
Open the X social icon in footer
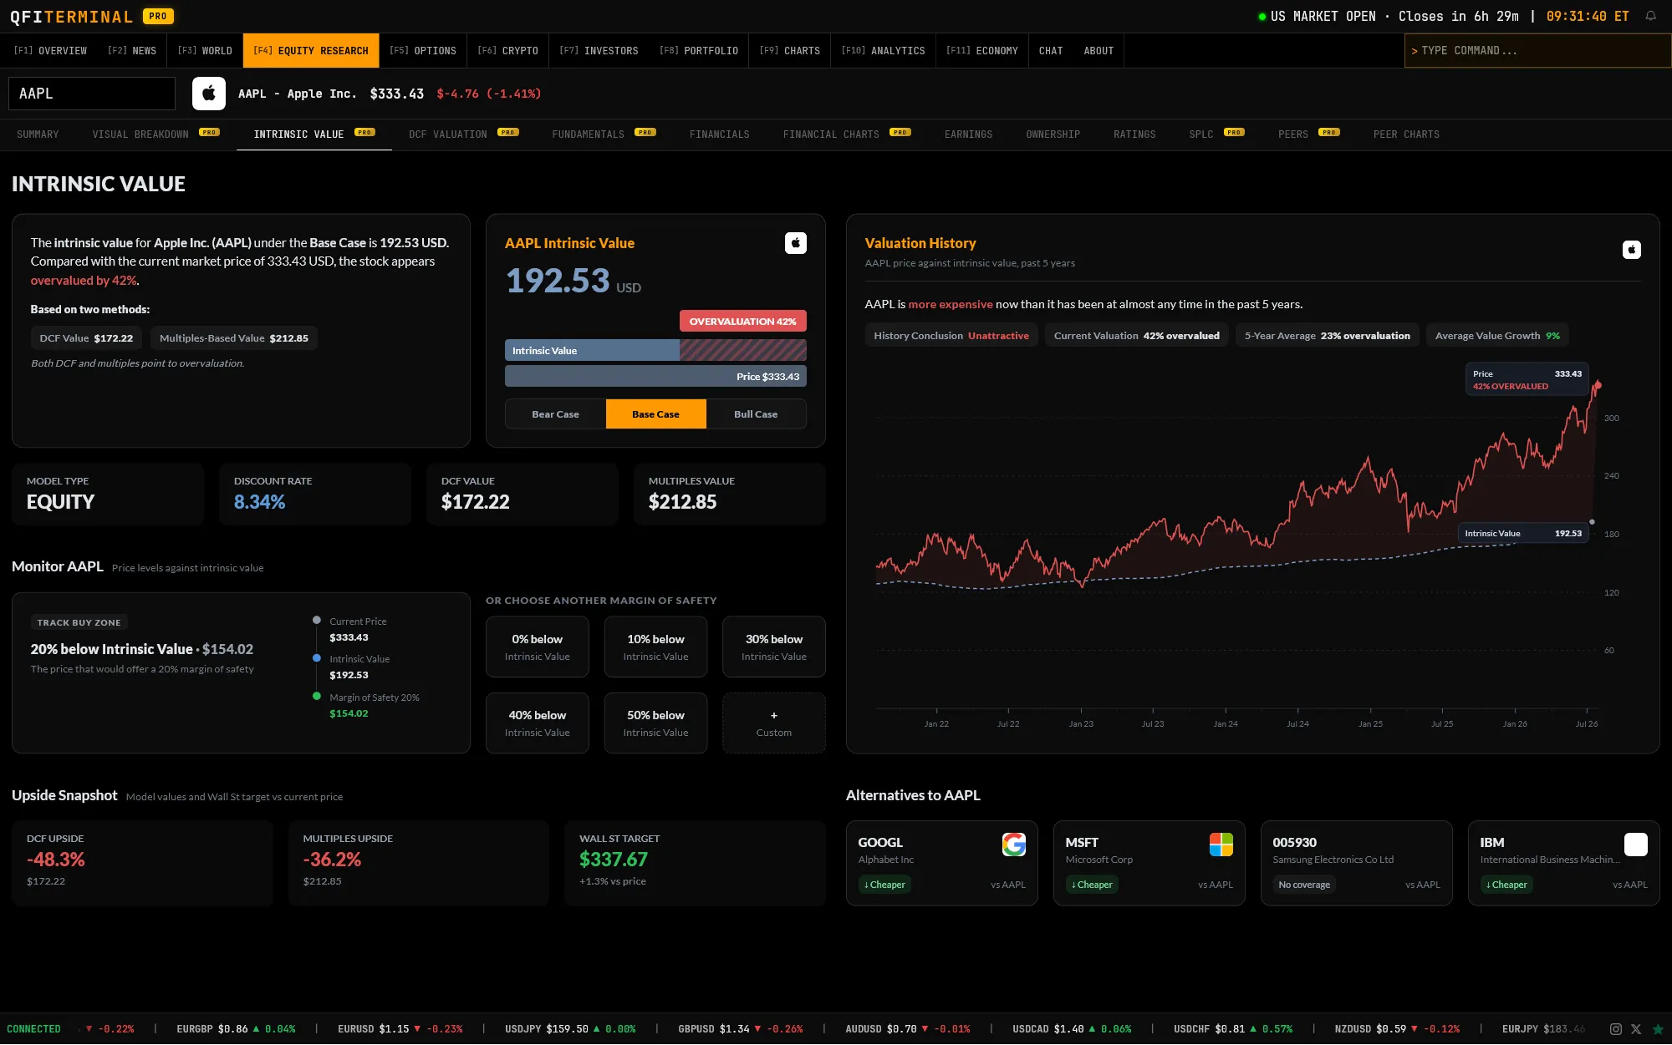coord(1636,1029)
